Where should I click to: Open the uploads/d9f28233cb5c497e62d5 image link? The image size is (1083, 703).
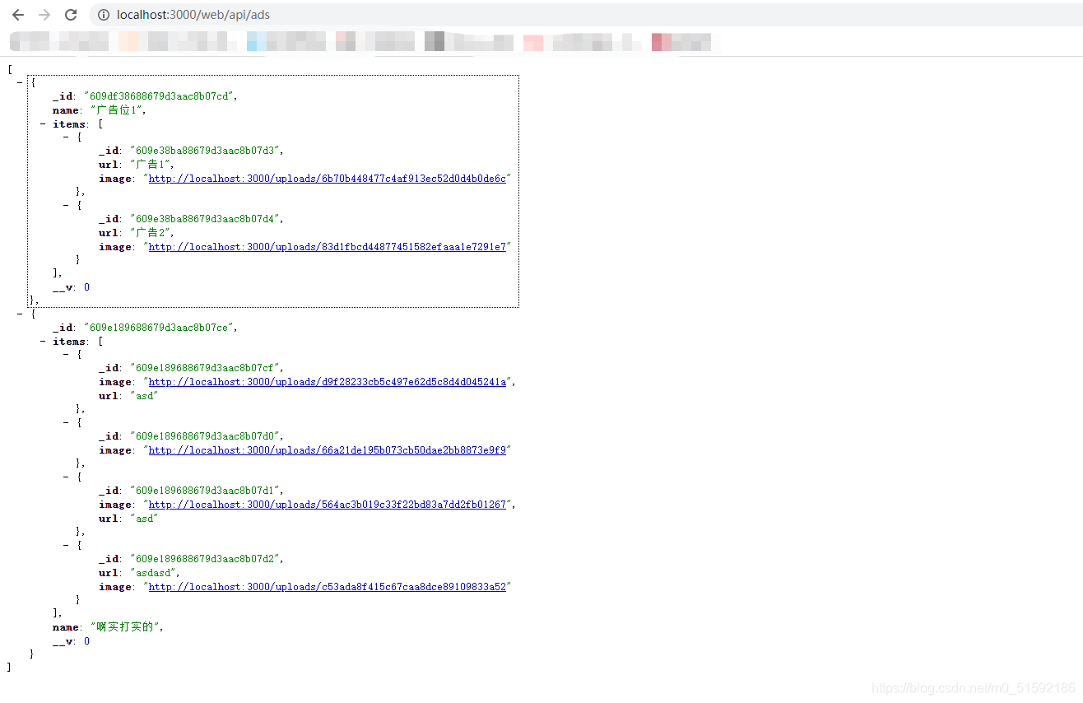pyautogui.click(x=328, y=382)
